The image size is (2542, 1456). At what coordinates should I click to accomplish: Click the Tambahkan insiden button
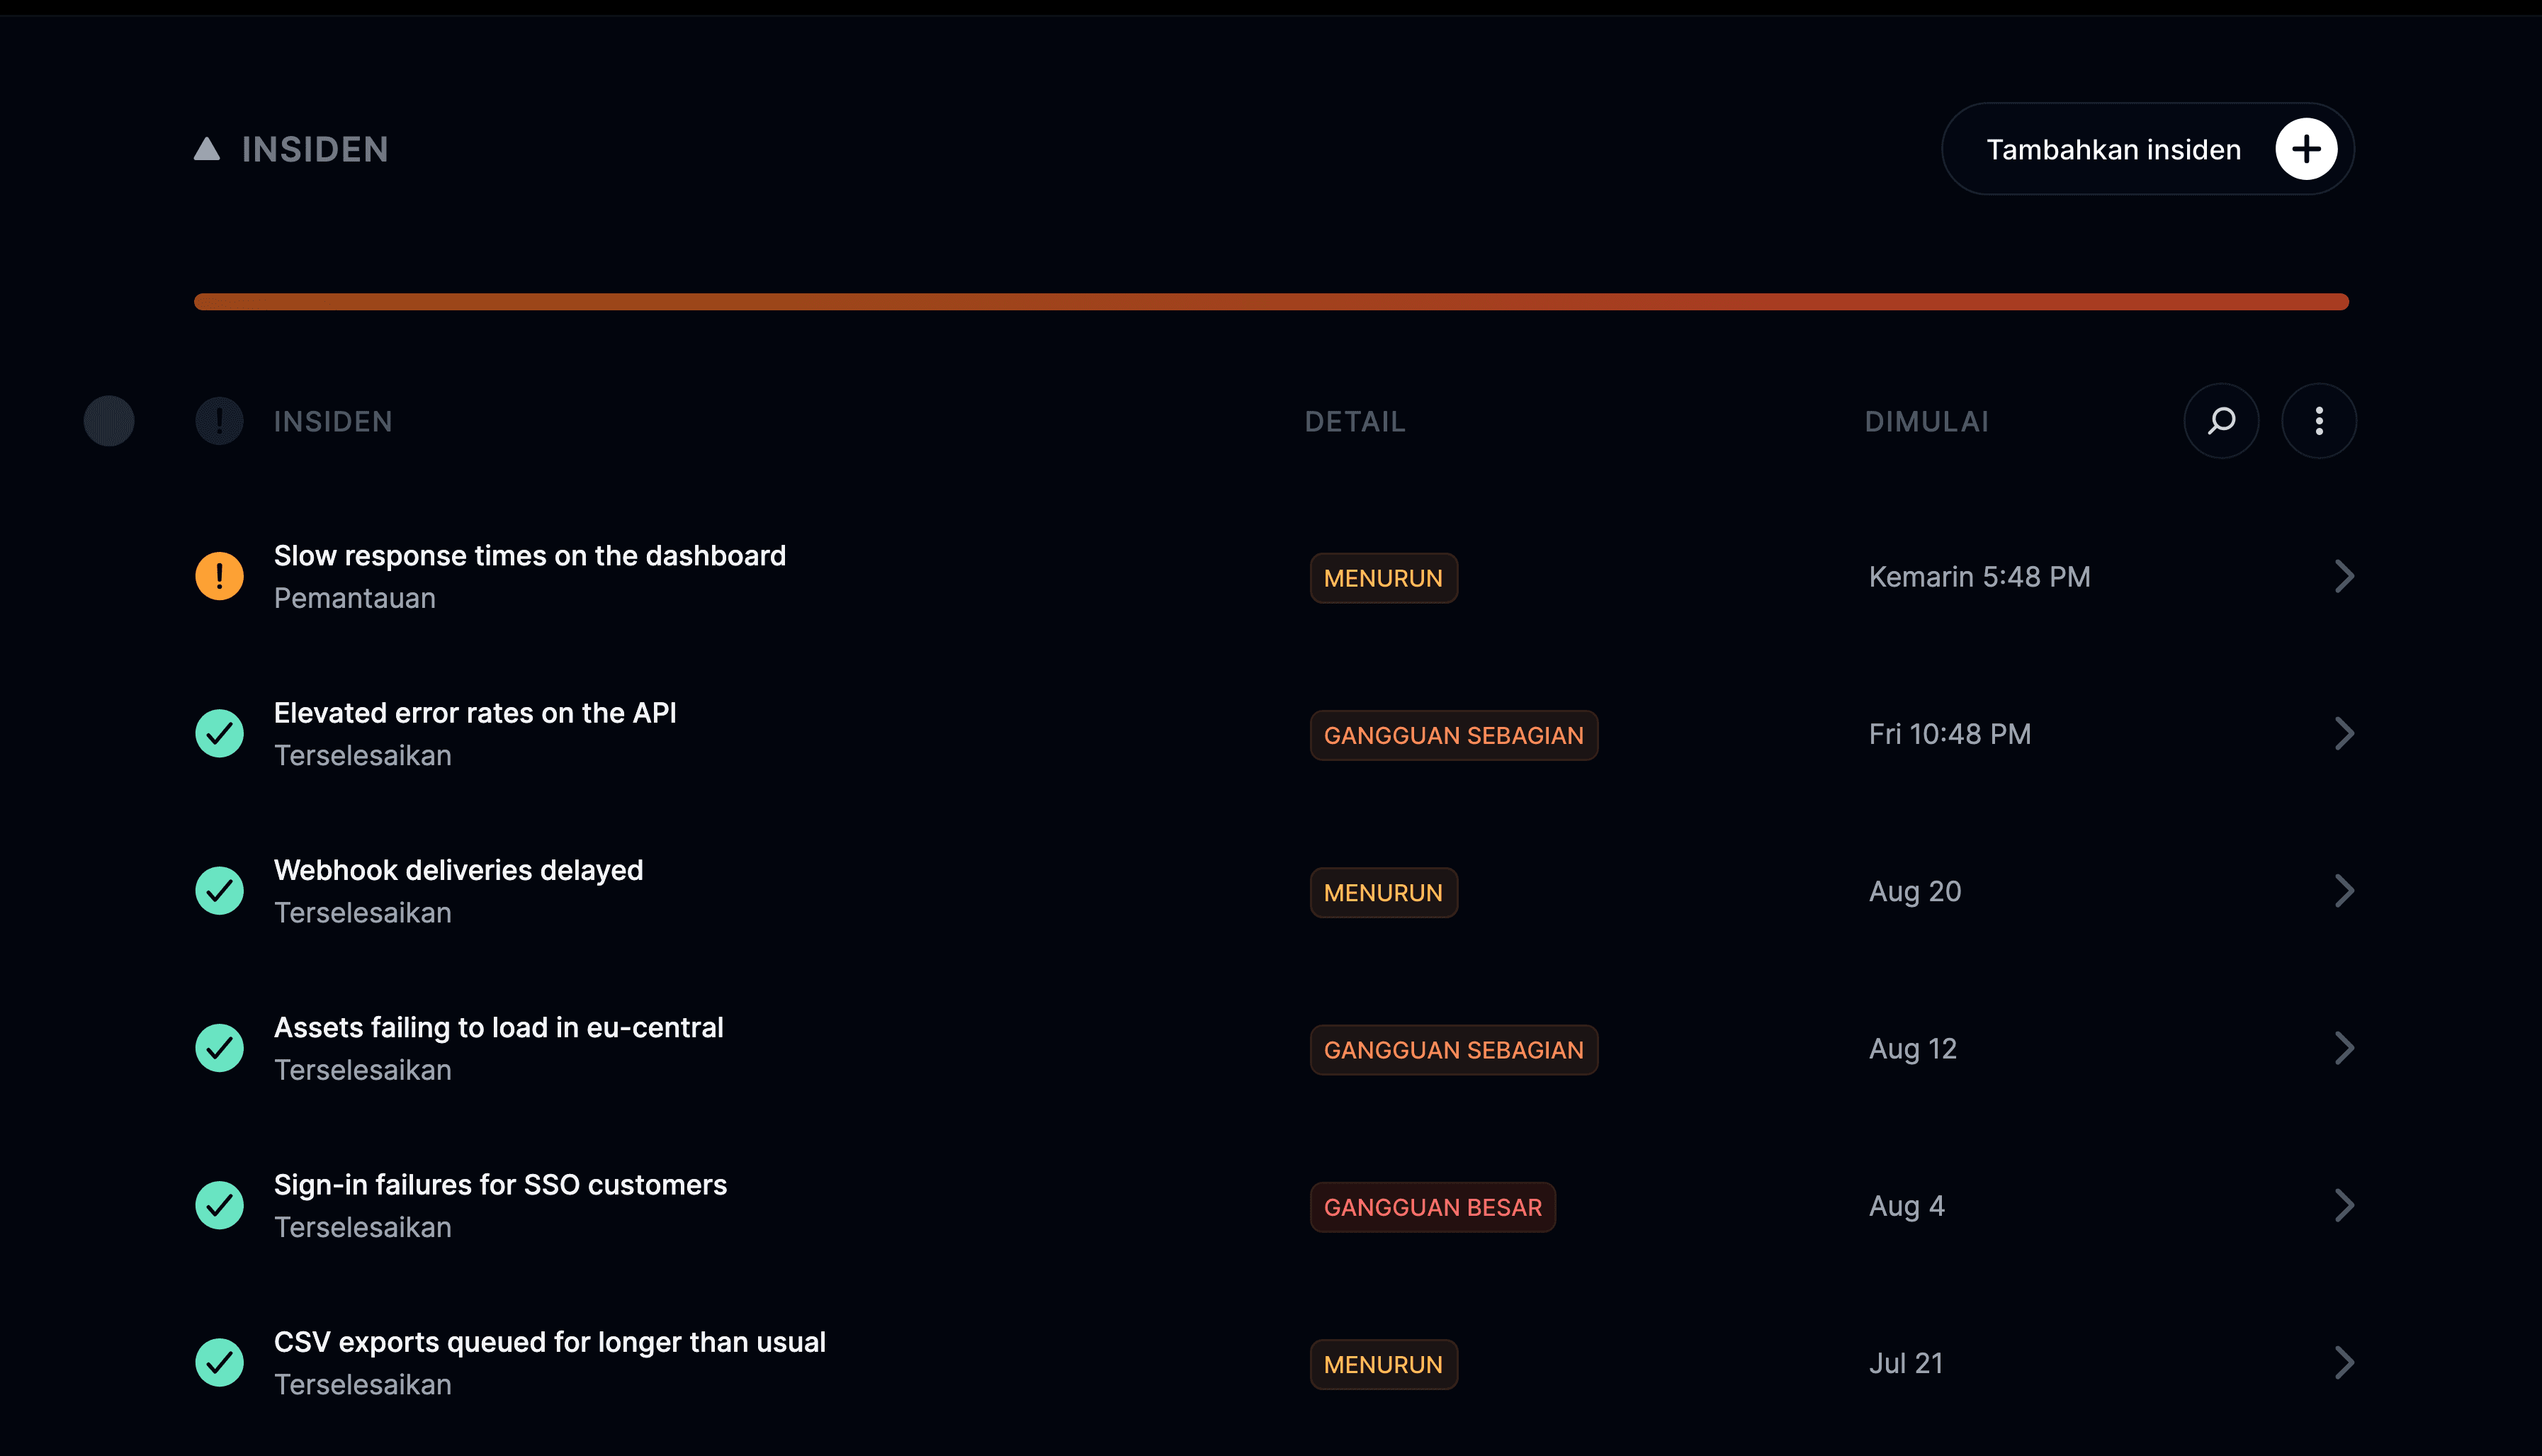(2147, 149)
